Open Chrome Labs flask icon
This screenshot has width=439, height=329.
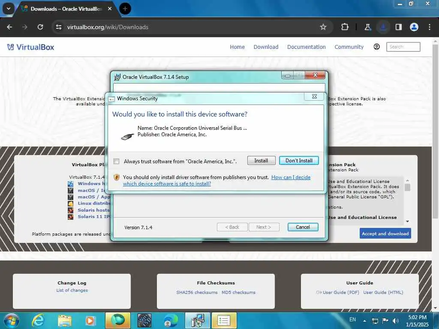click(x=367, y=27)
